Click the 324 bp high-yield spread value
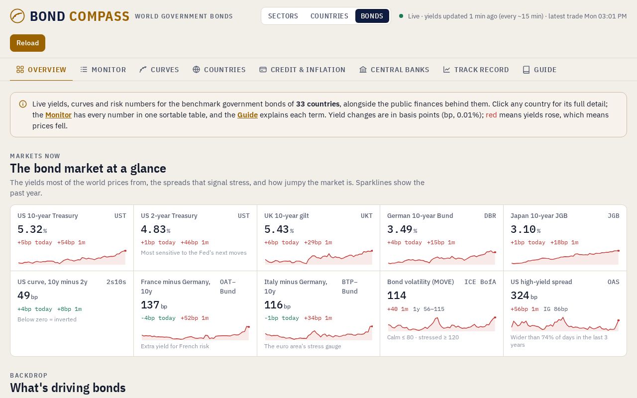Viewport: 637px width, 398px height. 525,296
